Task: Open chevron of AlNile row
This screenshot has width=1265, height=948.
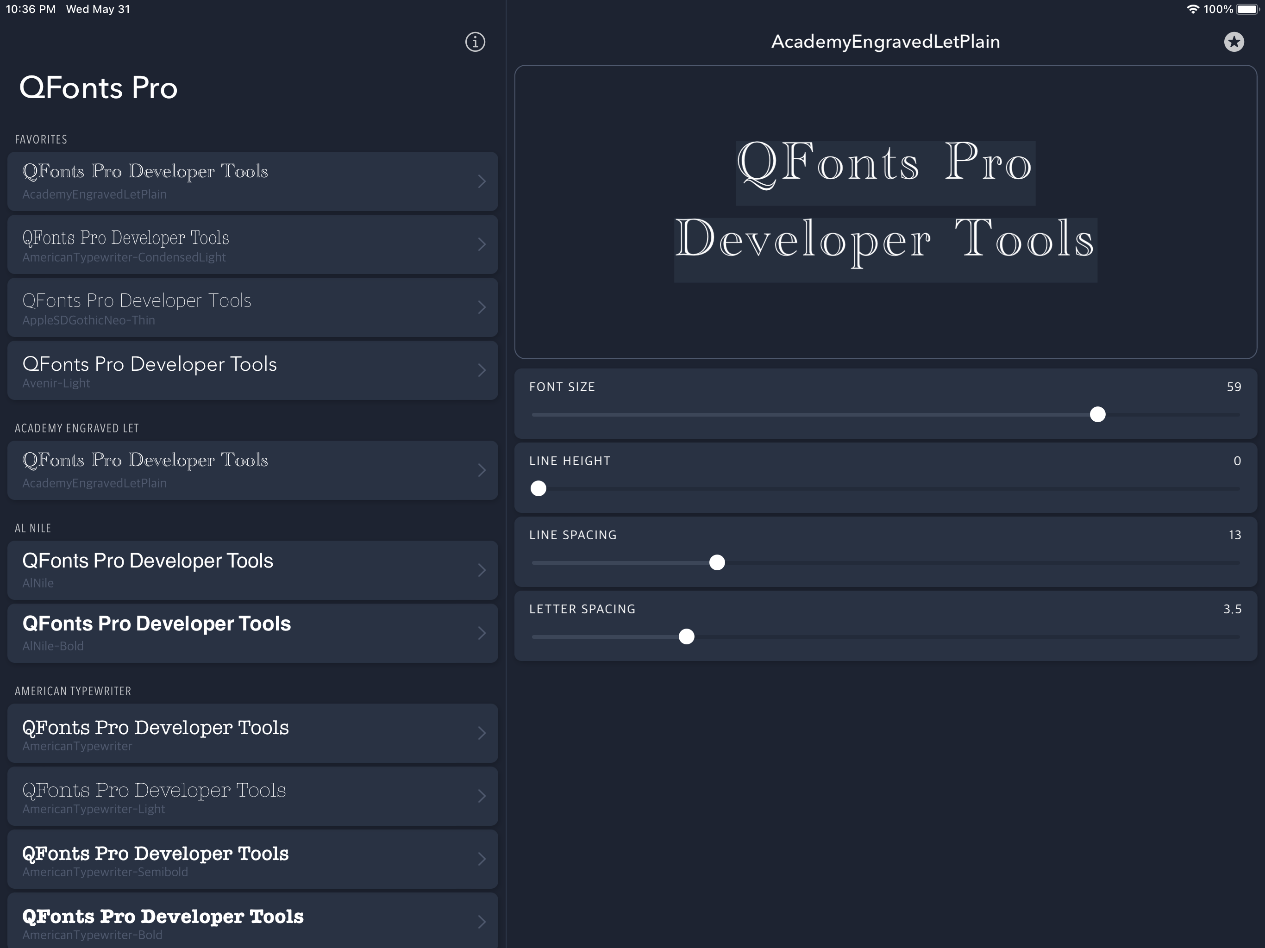Action: (482, 570)
